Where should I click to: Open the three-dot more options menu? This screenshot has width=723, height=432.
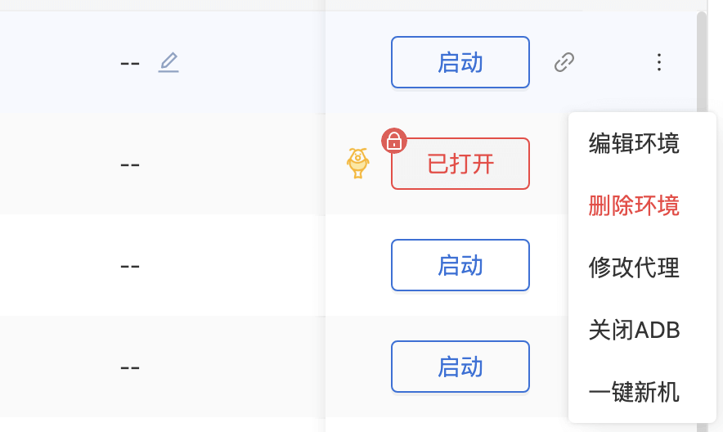click(x=659, y=62)
